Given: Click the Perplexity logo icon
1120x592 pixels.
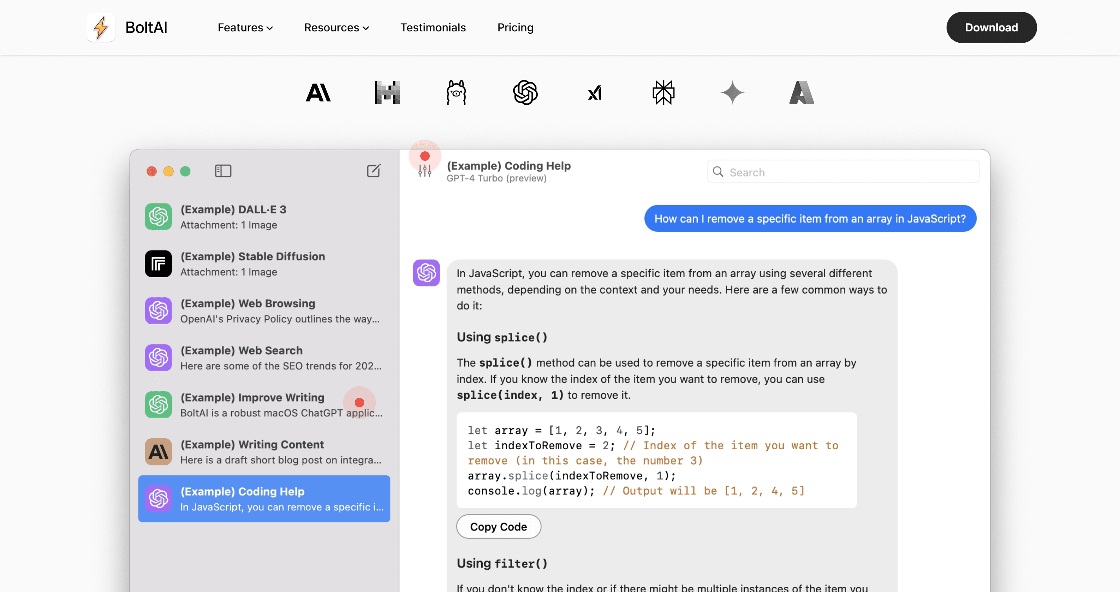Looking at the screenshot, I should 663,93.
